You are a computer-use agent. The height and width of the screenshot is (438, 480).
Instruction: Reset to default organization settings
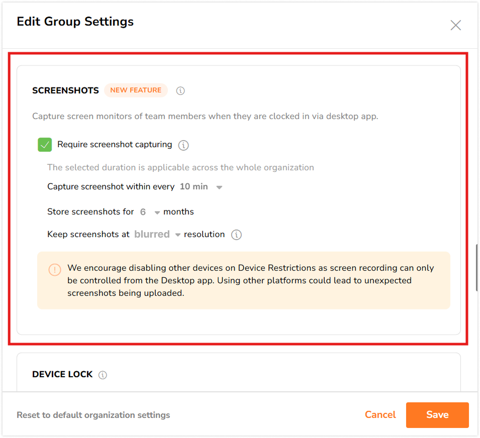click(93, 415)
